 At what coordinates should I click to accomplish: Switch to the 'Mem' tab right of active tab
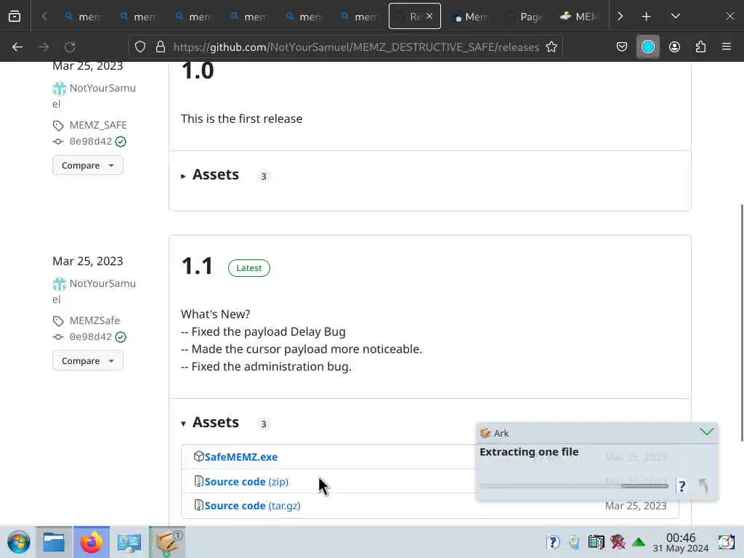(470, 17)
